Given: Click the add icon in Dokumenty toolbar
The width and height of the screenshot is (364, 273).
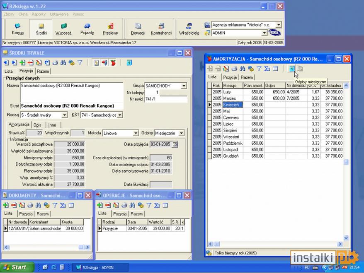Looking at the screenshot, I should coord(6,205).
